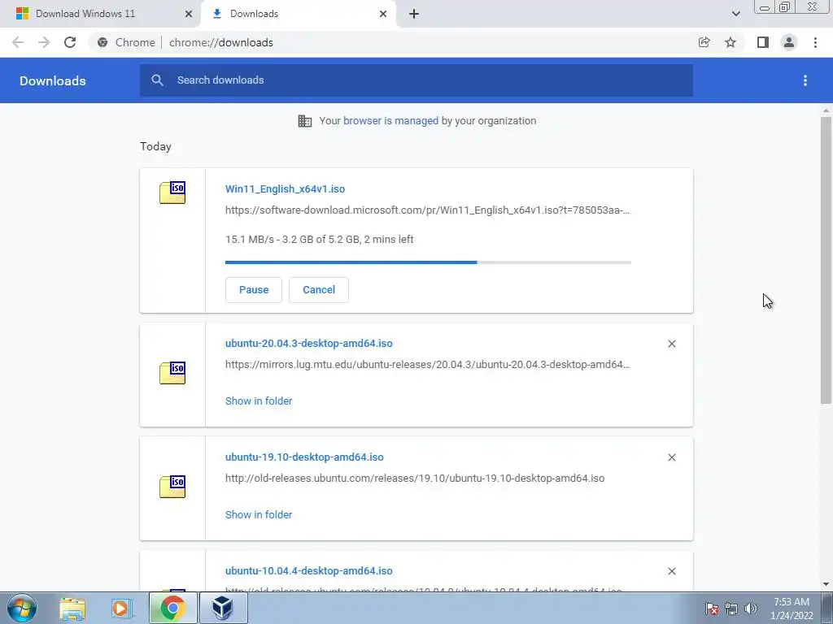Open the browser is managed link
This screenshot has height=624, width=833.
[x=391, y=121]
